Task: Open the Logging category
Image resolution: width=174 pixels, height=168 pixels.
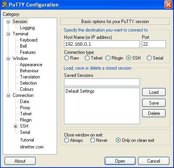Action: pos(27,28)
